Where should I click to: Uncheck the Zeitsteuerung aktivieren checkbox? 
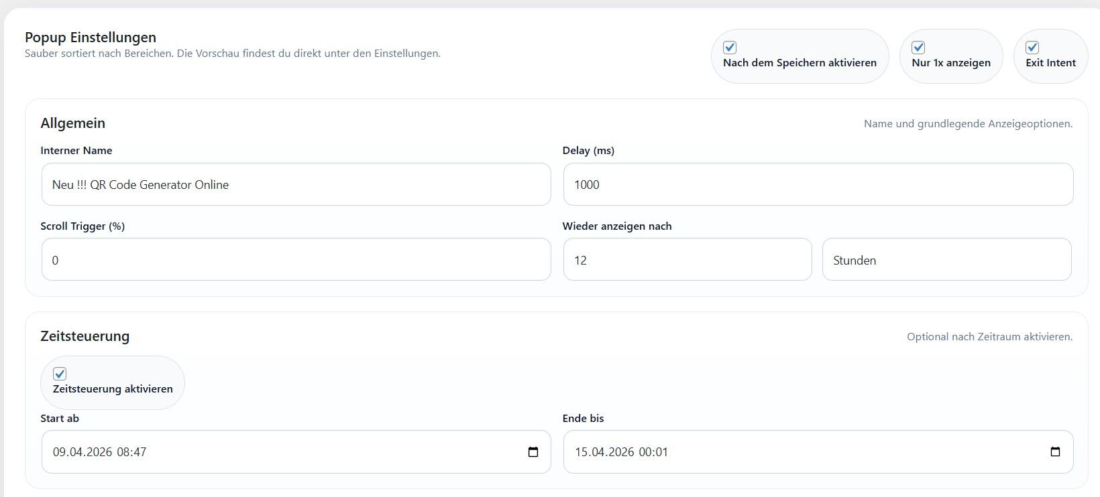point(60,374)
